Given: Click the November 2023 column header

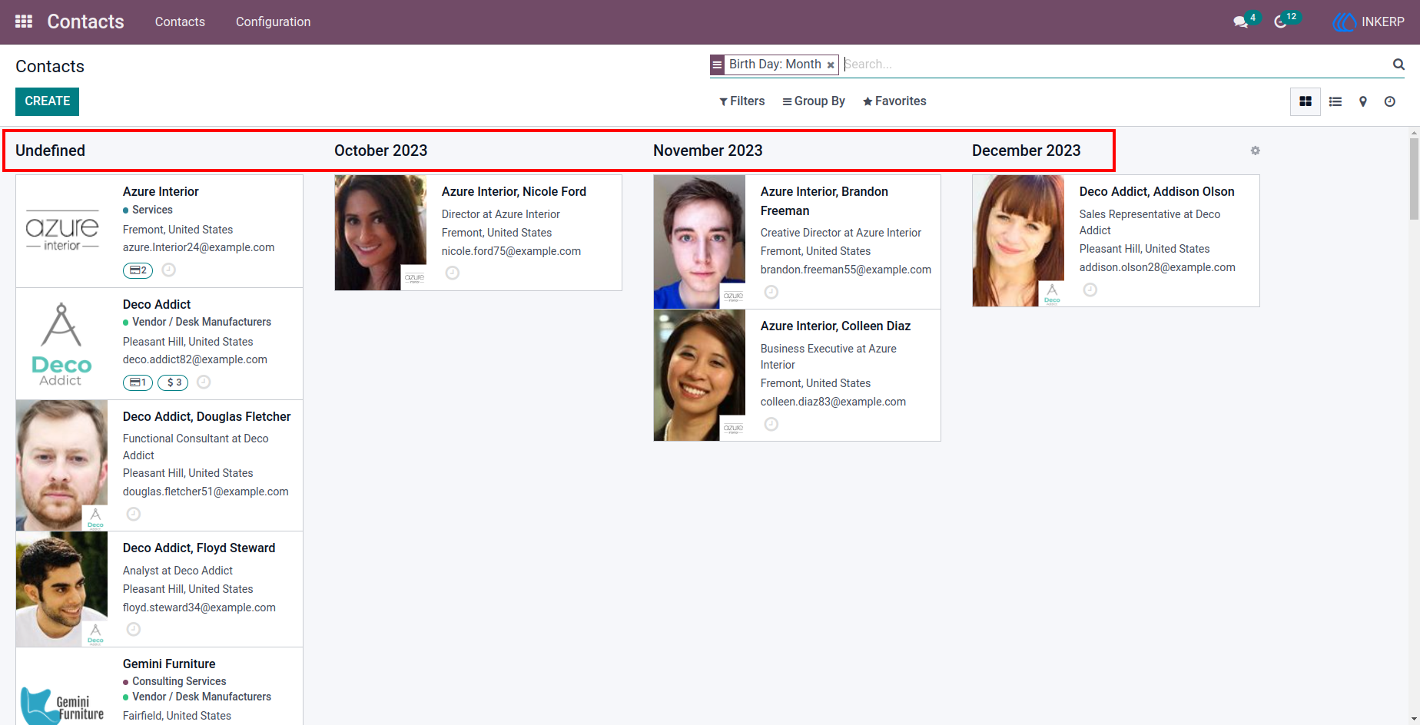Looking at the screenshot, I should tap(708, 151).
